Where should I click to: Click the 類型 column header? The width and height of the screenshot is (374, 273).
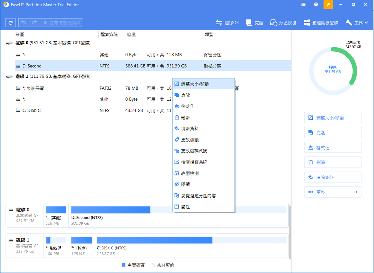[x=209, y=34]
